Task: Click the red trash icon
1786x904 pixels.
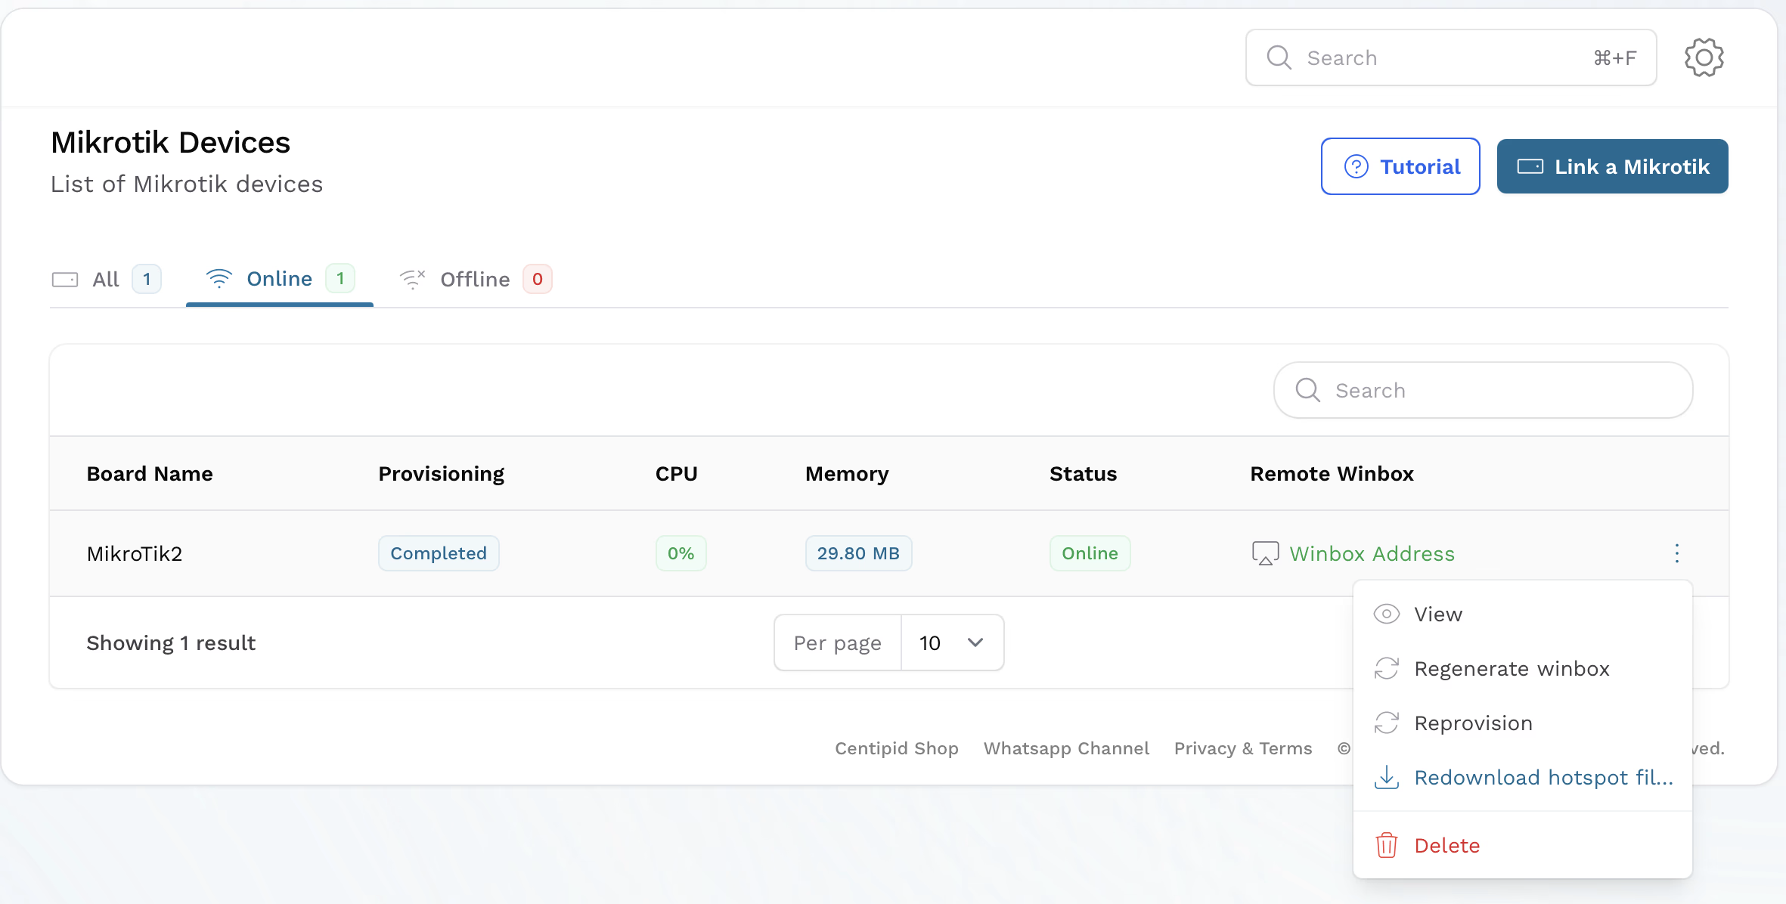Action: pos(1386,845)
